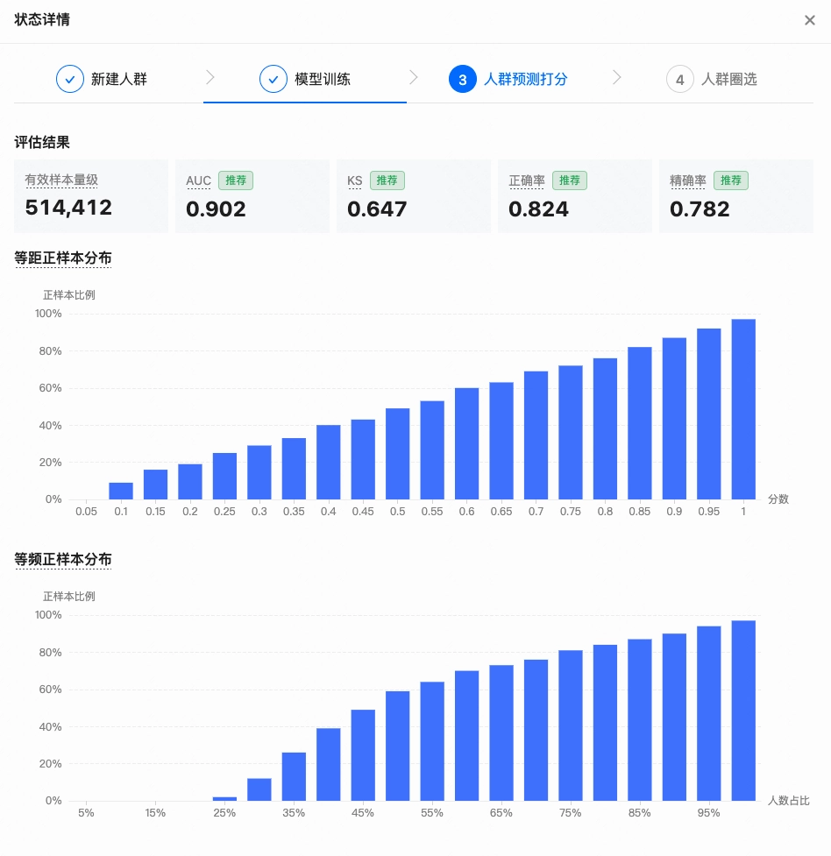Close the 状态详情 dialog
The height and width of the screenshot is (856, 831).
(x=810, y=20)
